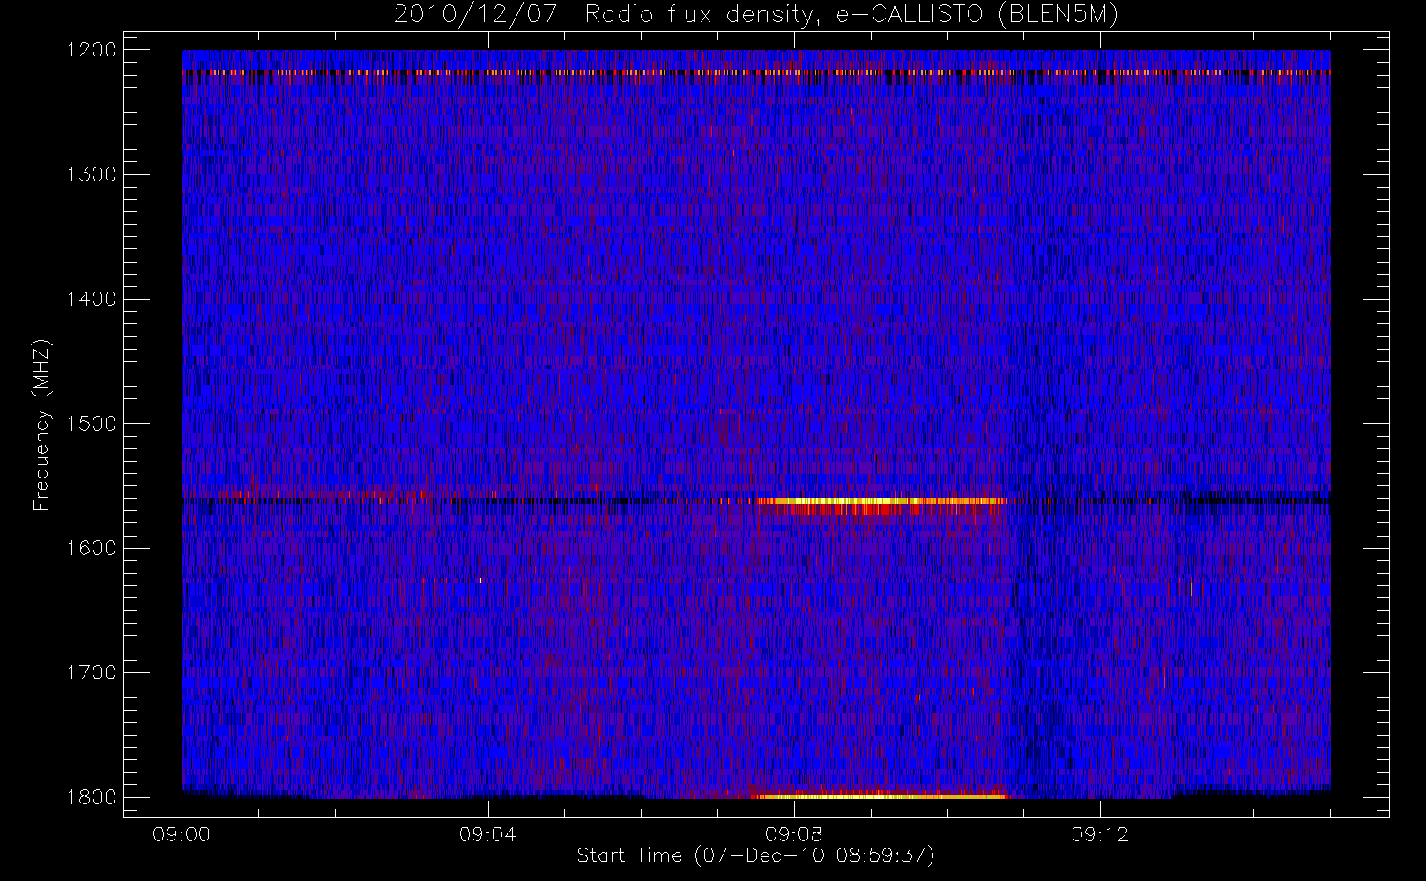This screenshot has height=881, width=1426.
Task: Click the plot title mentioning e-CALLISTO (BLEN5M)
Action: click(756, 15)
